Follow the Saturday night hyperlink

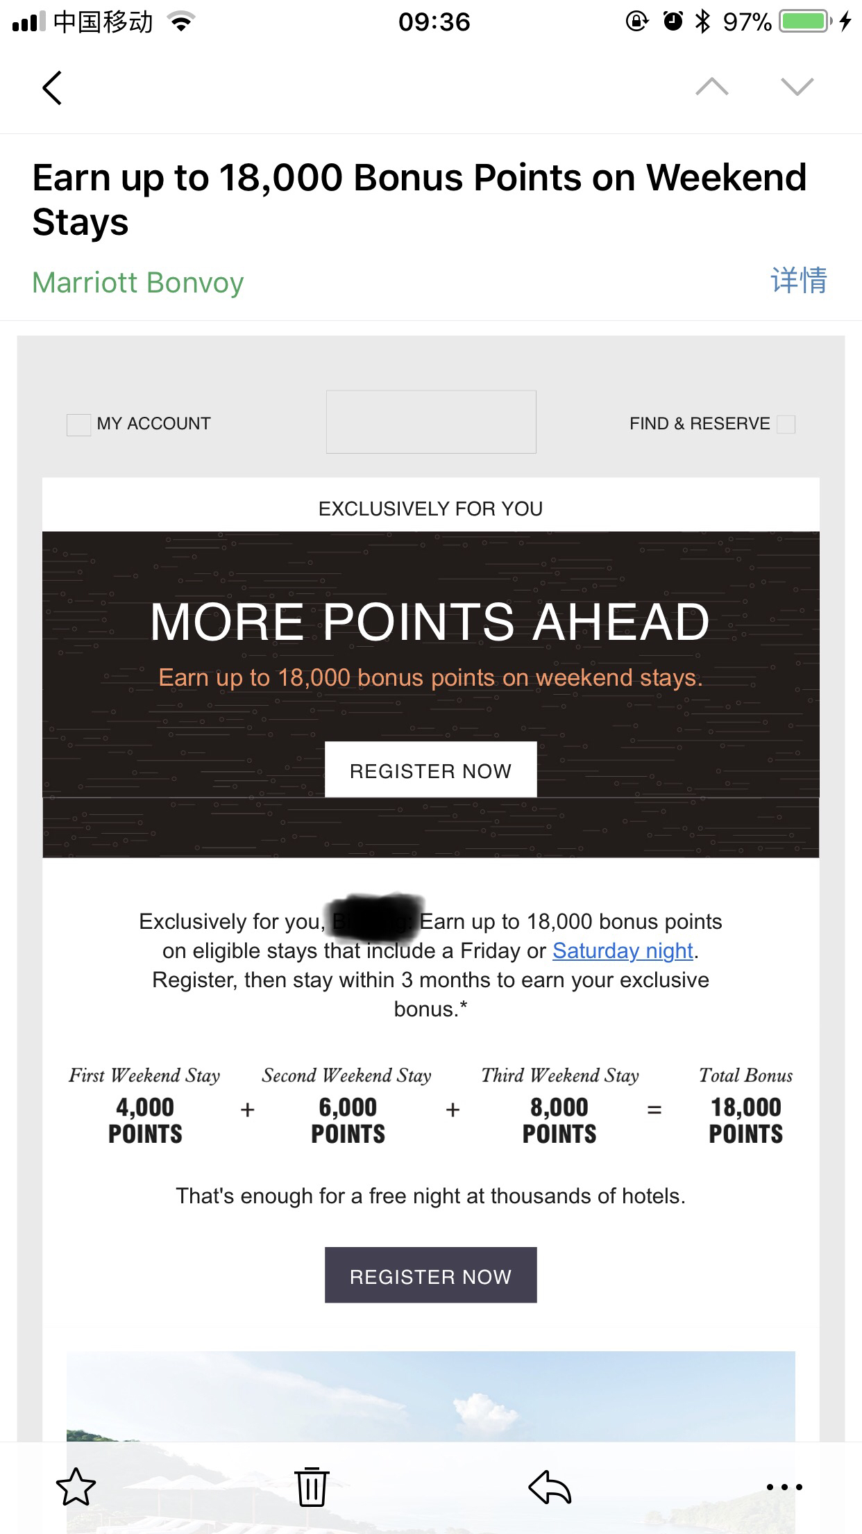click(x=623, y=950)
